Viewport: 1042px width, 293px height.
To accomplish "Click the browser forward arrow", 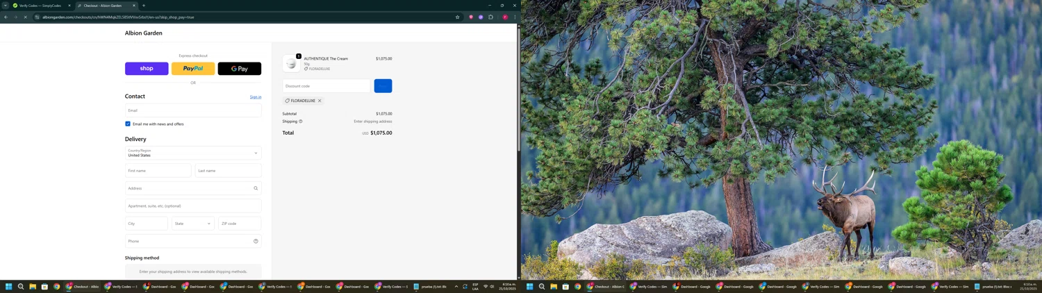I will [15, 17].
